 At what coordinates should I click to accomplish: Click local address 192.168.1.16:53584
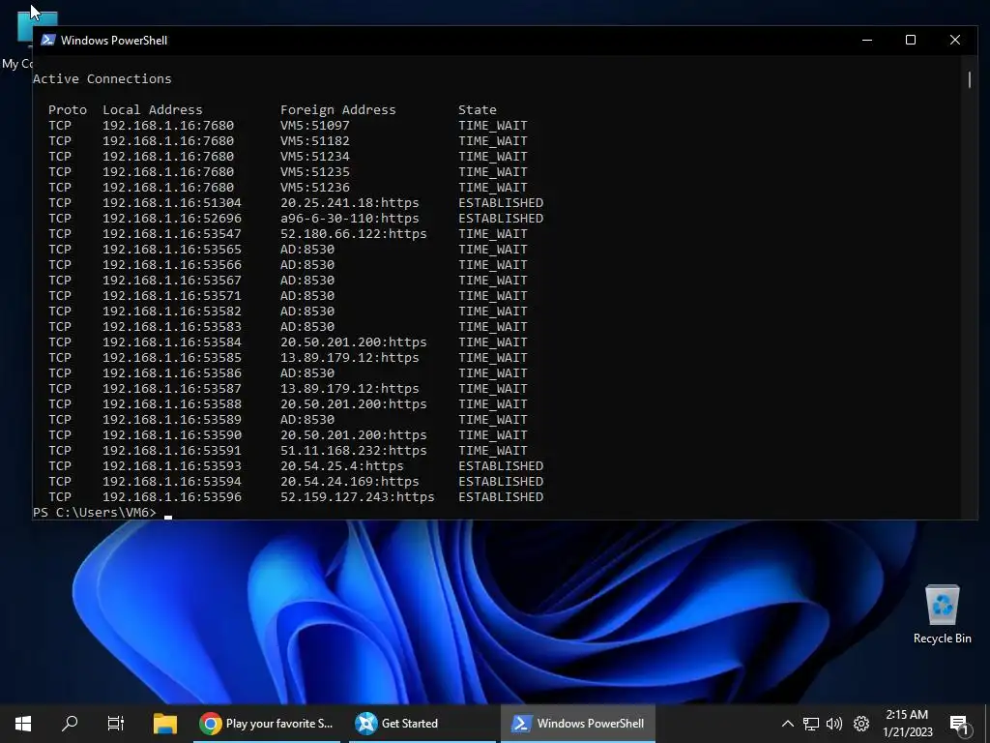172,342
